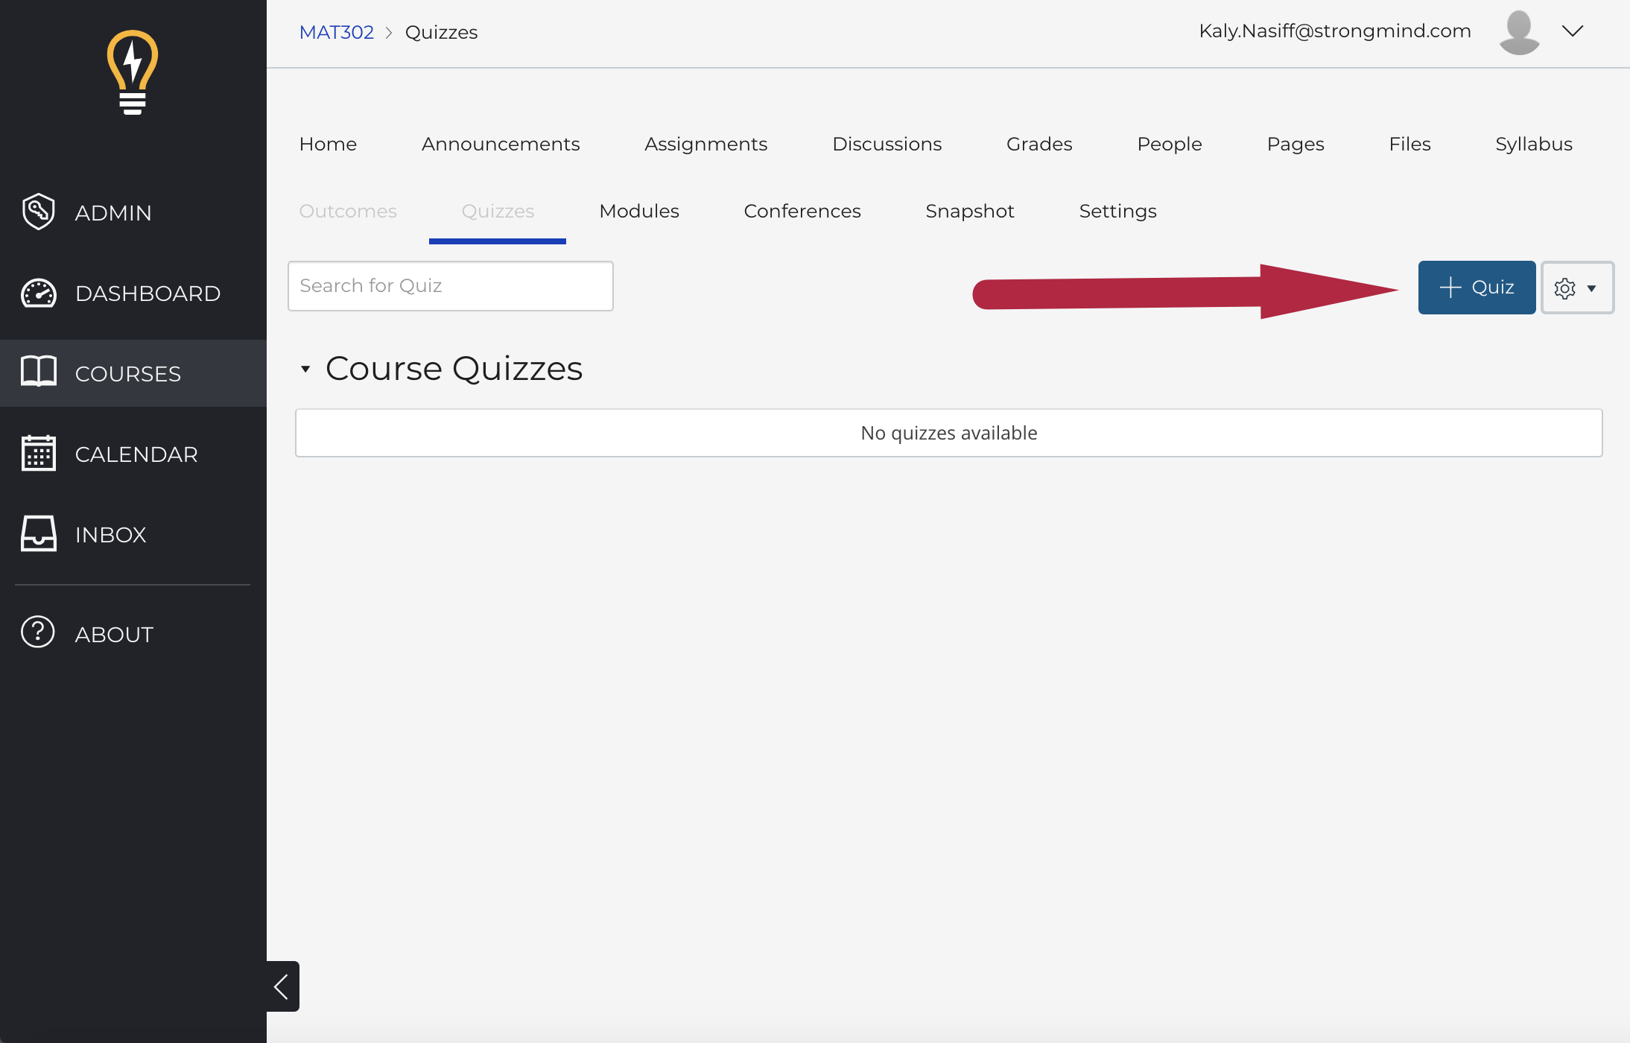Open the Courses book icon
The image size is (1630, 1043).
tap(39, 371)
